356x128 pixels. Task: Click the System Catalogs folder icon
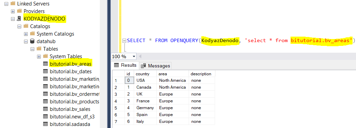(33, 34)
